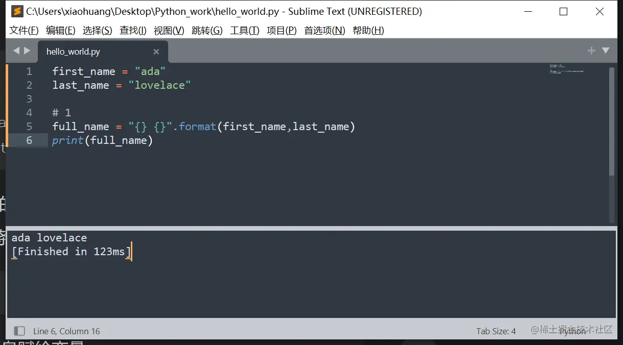Click the [Finished in 123ms] output line
This screenshot has height=345, width=623.
coord(72,252)
